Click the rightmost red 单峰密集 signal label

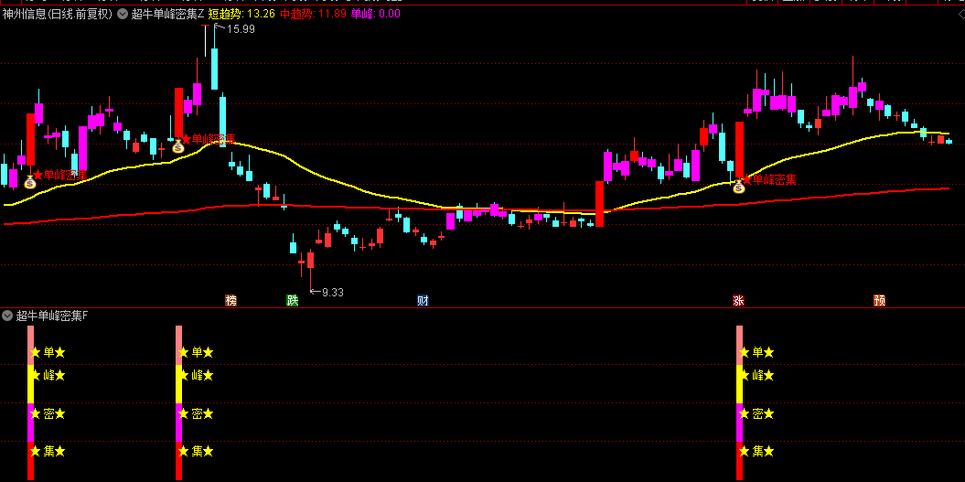(768, 180)
